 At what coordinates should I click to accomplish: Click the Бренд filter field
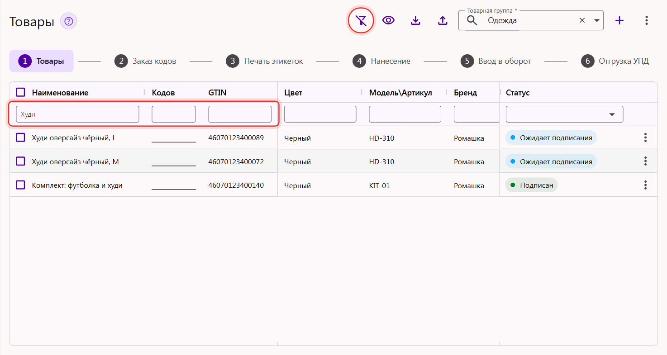click(x=476, y=114)
